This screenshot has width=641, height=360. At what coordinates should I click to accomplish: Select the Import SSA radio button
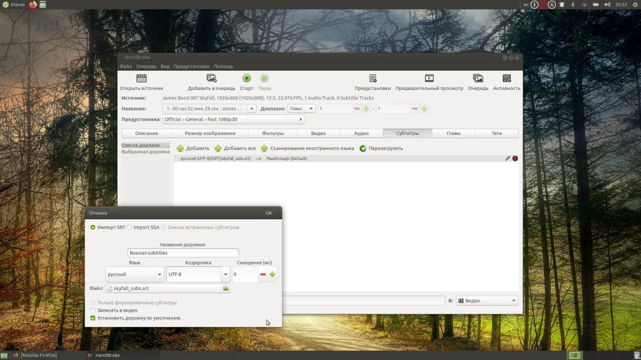pos(130,227)
